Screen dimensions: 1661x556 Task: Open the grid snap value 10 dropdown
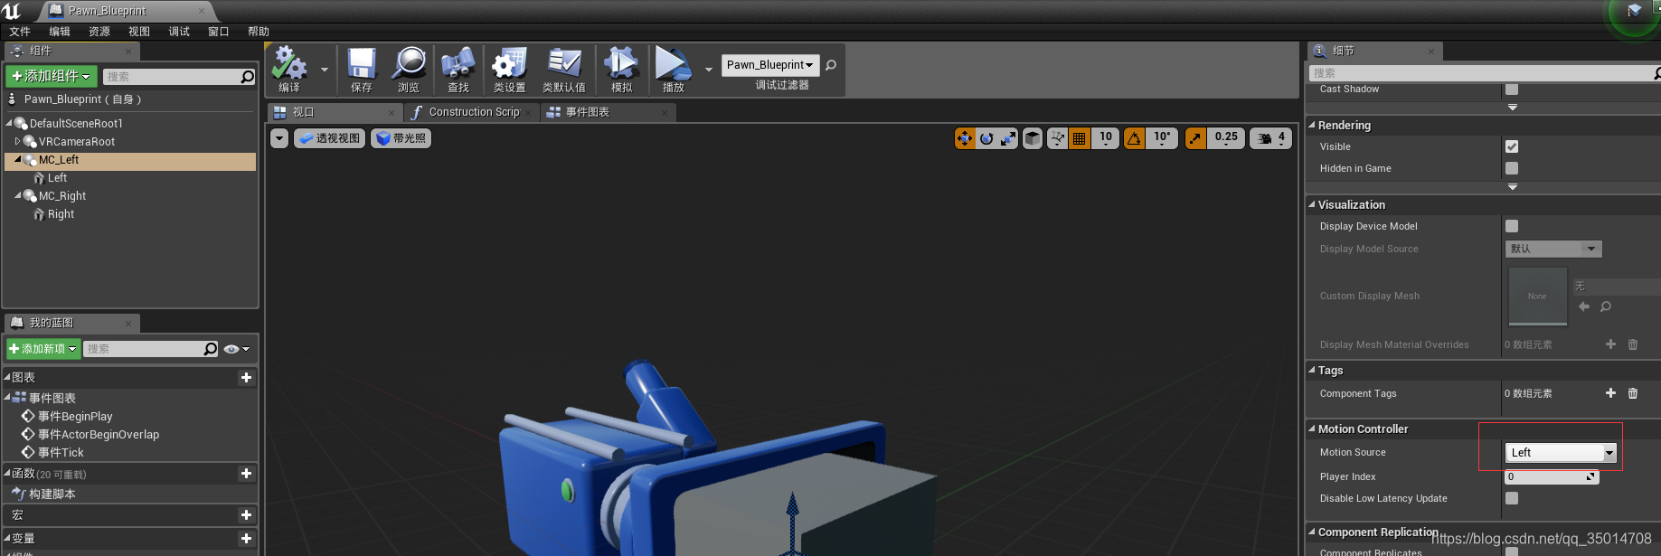pyautogui.click(x=1106, y=138)
